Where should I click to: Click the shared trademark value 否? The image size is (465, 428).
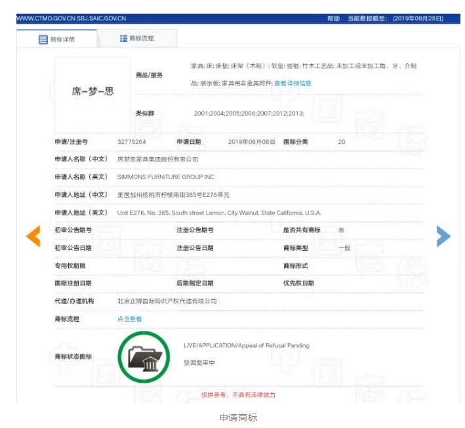341,230
